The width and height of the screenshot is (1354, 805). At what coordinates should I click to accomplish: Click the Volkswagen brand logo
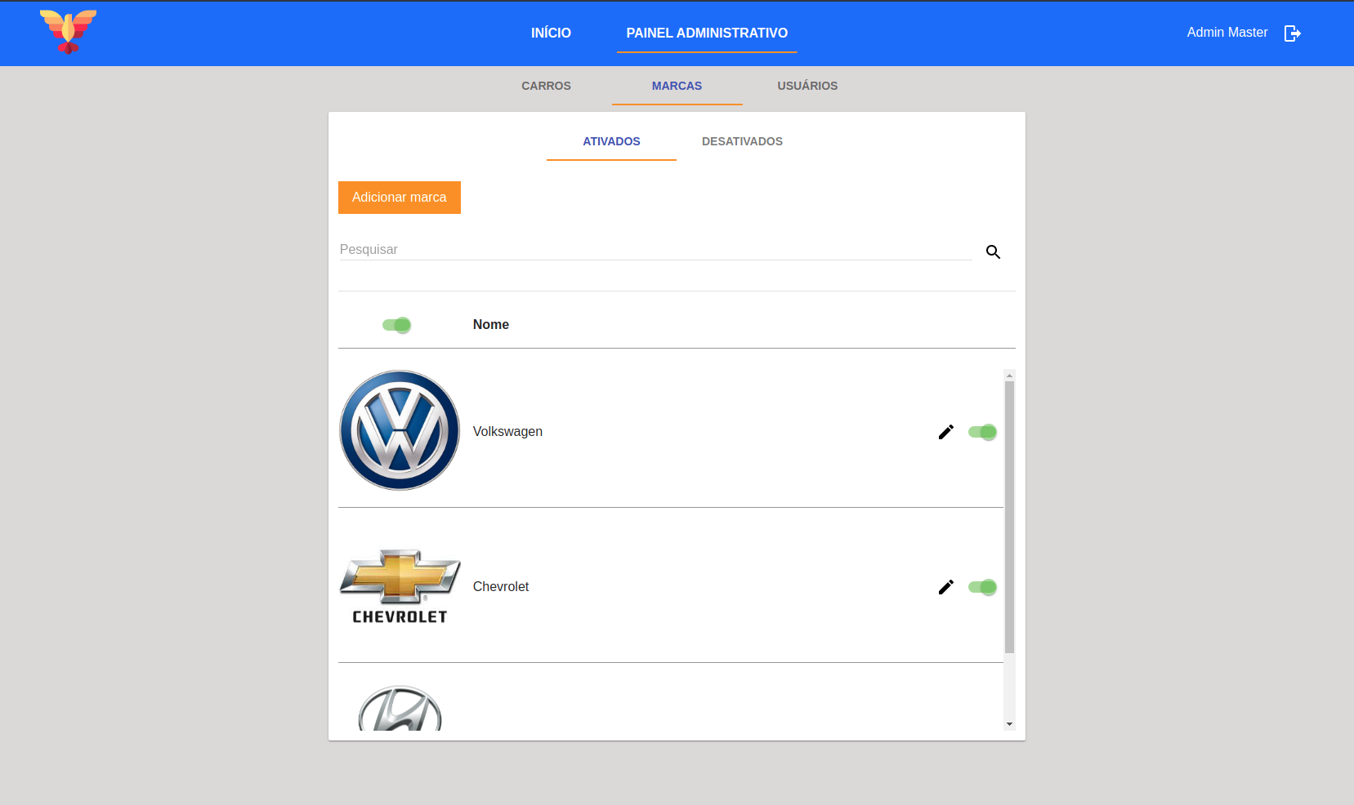400,430
